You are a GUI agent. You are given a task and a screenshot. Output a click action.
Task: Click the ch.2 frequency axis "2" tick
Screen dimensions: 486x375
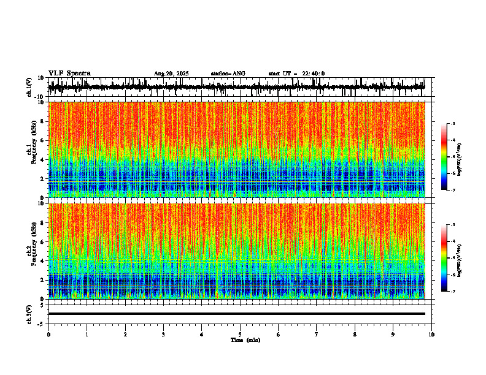(x=43, y=280)
